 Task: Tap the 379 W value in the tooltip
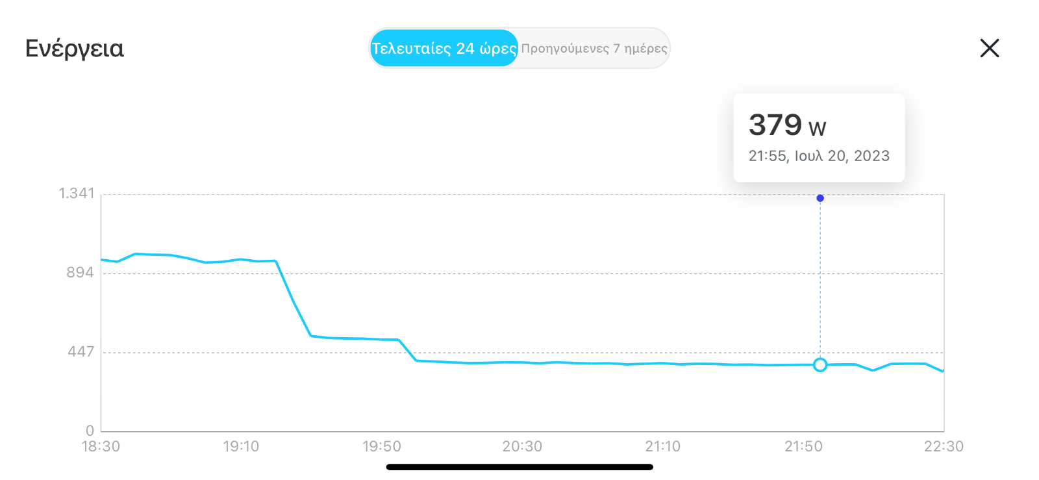787,125
